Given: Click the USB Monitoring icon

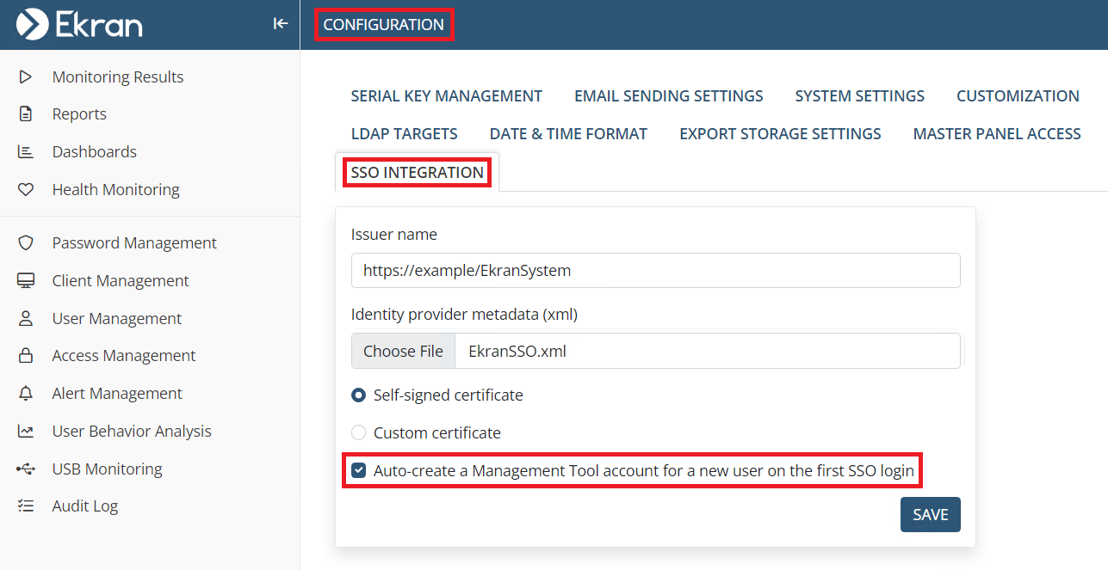Looking at the screenshot, I should coord(26,469).
